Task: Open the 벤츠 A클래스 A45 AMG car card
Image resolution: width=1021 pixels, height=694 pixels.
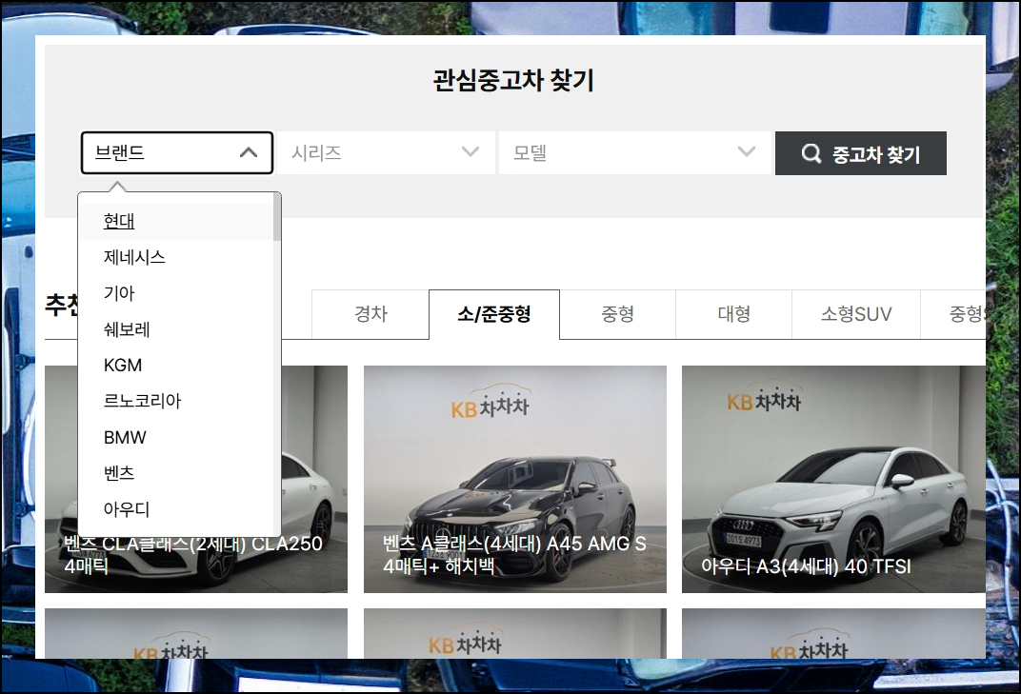Action: (x=515, y=479)
